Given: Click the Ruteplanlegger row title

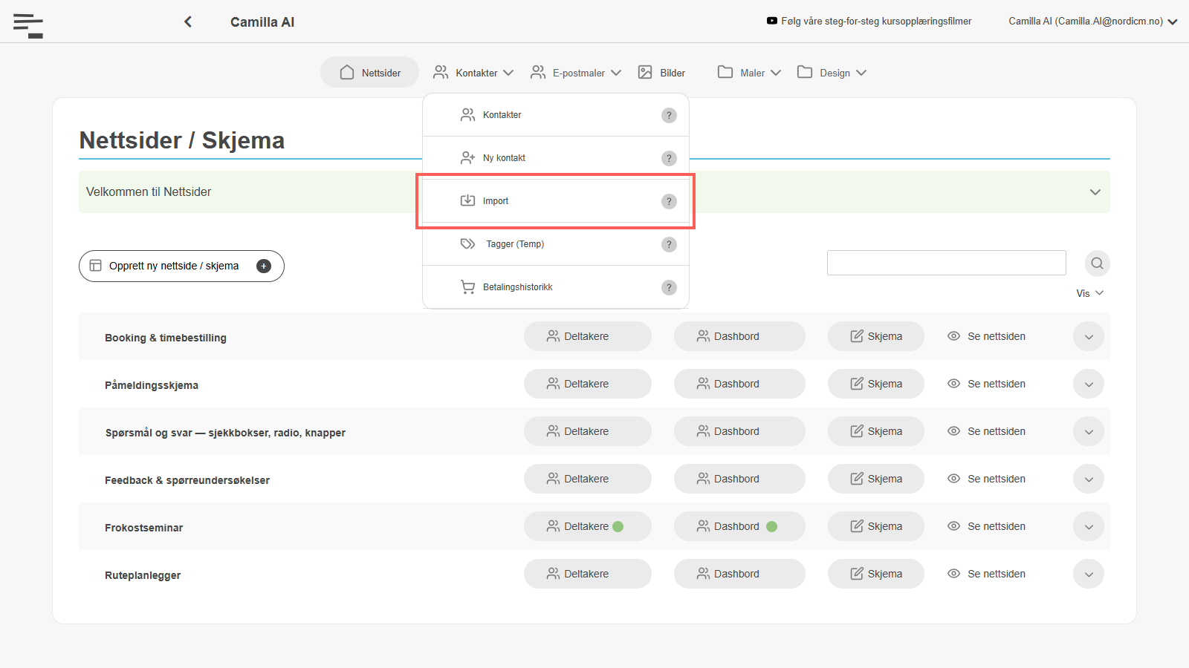Looking at the screenshot, I should (x=143, y=575).
